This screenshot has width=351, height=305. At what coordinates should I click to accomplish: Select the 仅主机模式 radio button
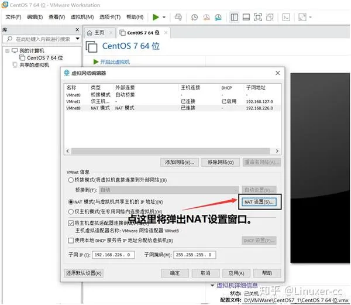click(71, 211)
